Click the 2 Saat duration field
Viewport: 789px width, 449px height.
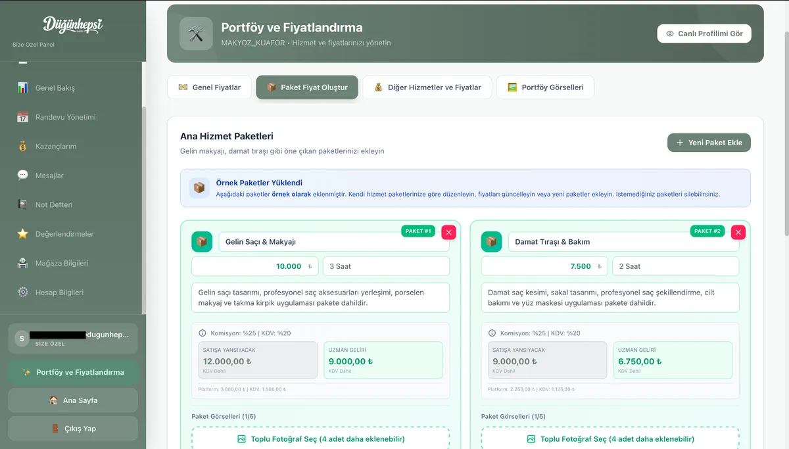tap(676, 266)
